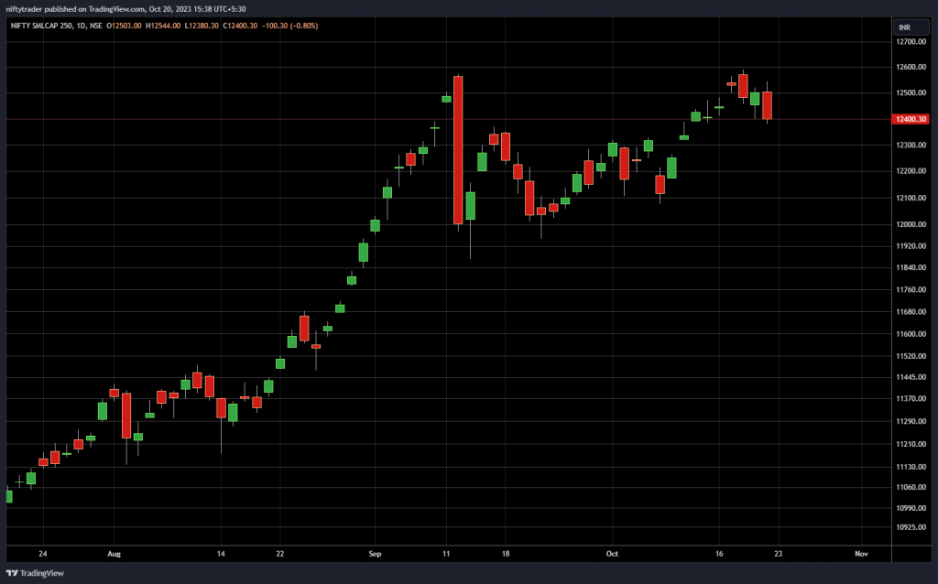Screen dimensions: 938x584
Task: Click the 11760.00 price axis label
Action: click(x=911, y=290)
